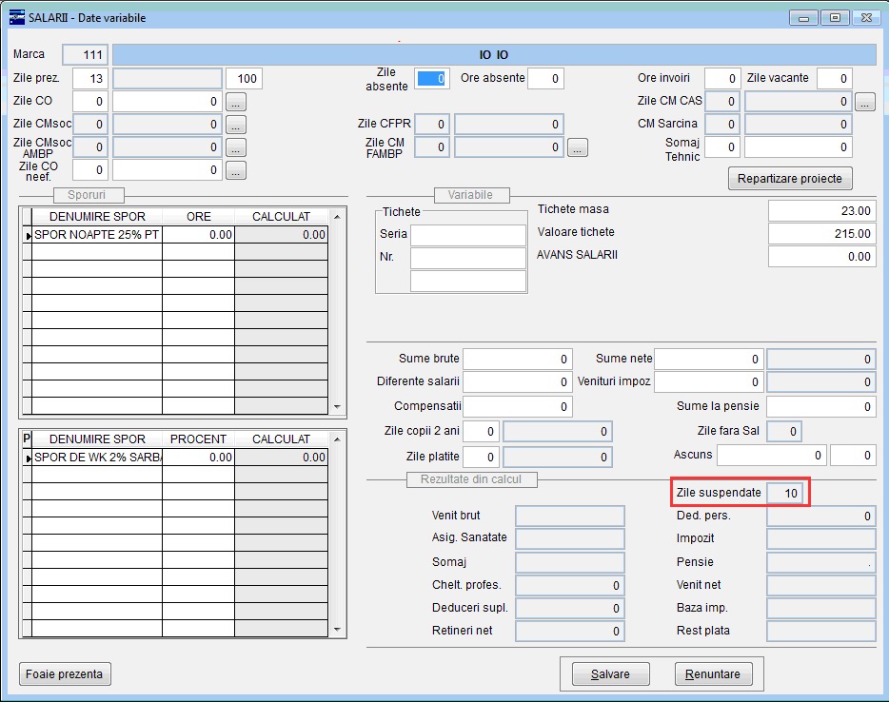Click up arrow of the ORE sporuri grid scrollbar

[x=337, y=217]
